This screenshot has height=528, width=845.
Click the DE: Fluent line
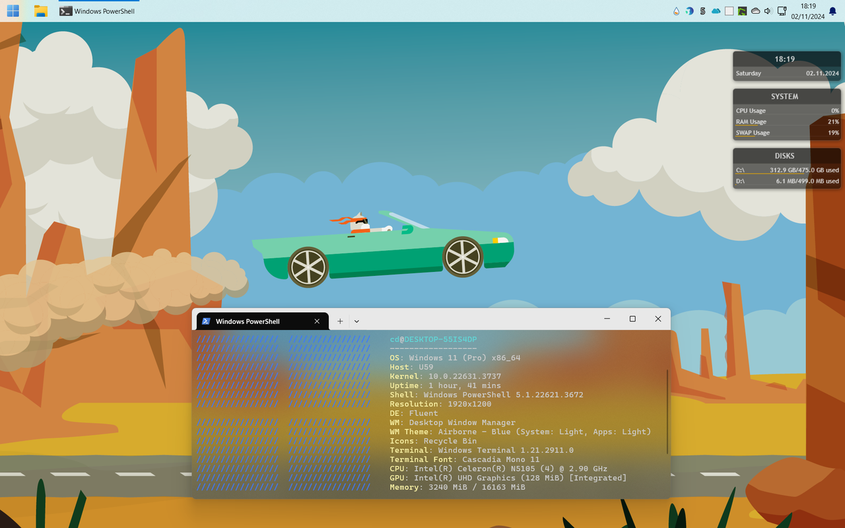click(414, 413)
